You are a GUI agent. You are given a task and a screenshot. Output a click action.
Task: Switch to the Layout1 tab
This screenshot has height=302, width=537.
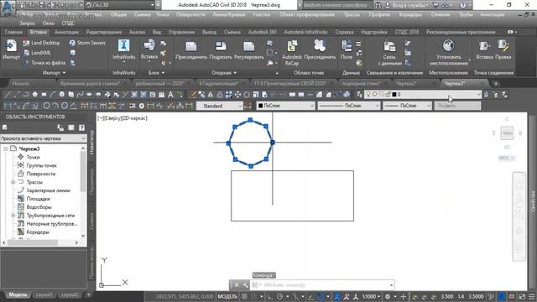click(x=44, y=294)
